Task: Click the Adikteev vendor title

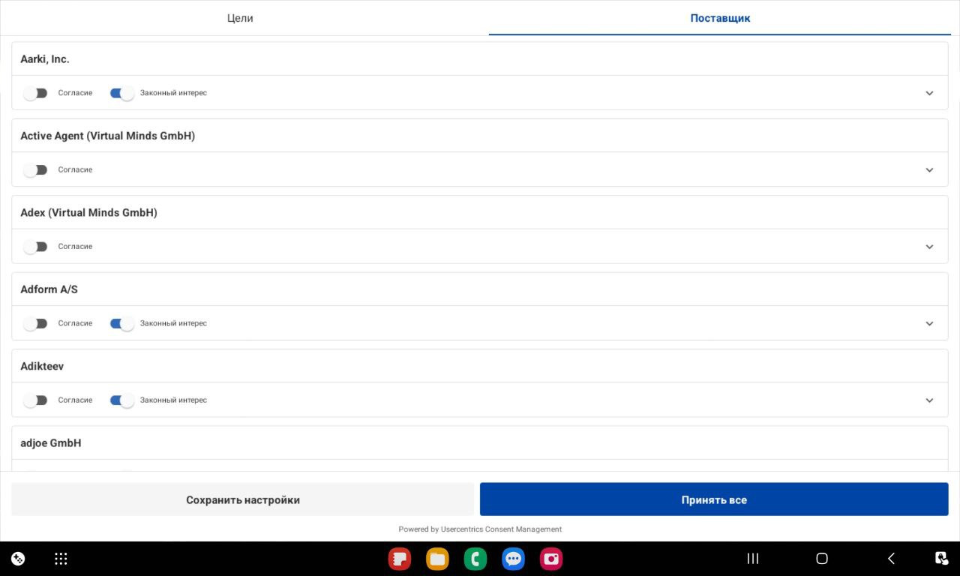Action: (x=42, y=367)
